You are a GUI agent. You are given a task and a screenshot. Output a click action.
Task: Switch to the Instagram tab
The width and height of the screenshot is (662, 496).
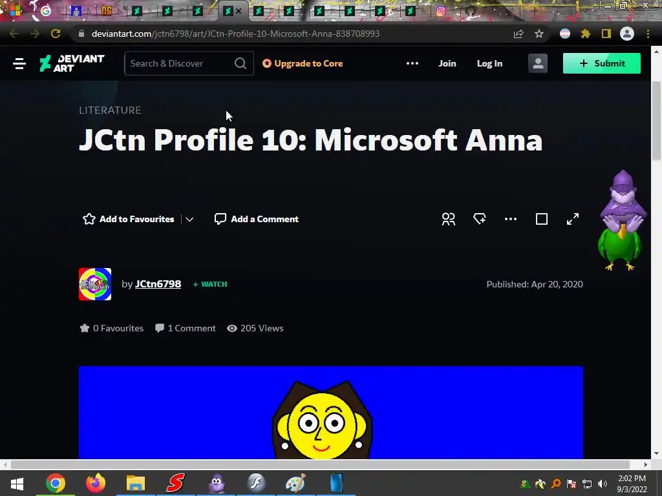point(441,12)
